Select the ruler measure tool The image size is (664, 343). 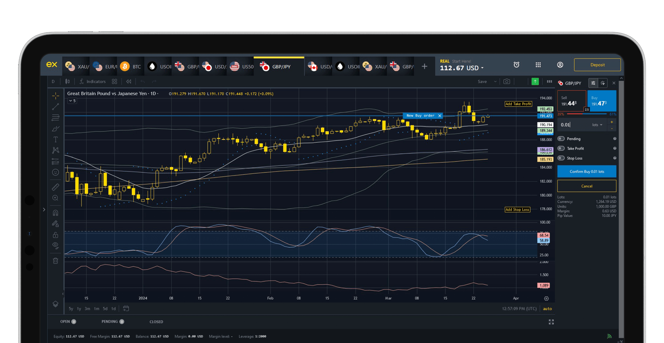55,187
